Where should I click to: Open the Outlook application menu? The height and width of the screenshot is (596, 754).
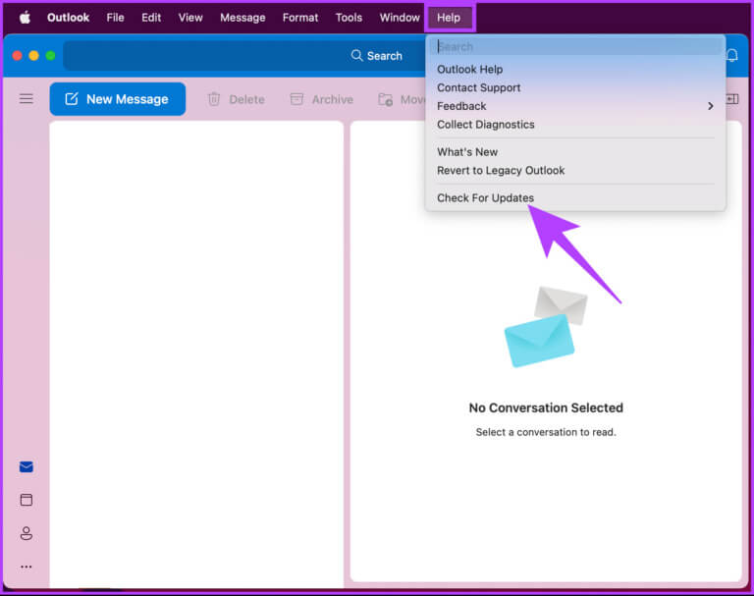68,18
